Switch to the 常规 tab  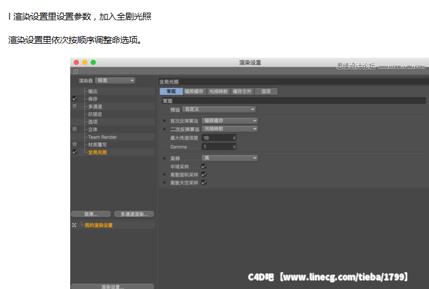pyautogui.click(x=171, y=91)
